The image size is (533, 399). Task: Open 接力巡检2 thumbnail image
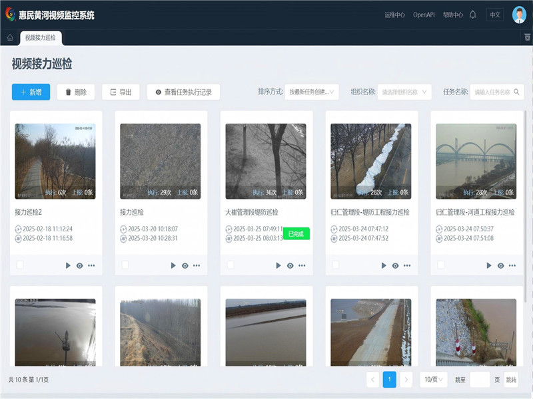click(x=55, y=161)
